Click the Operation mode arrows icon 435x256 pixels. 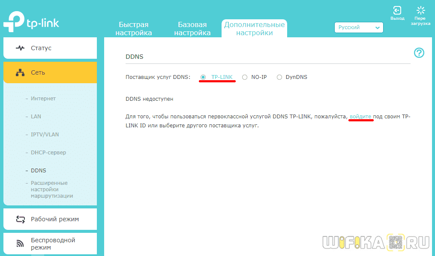point(20,219)
